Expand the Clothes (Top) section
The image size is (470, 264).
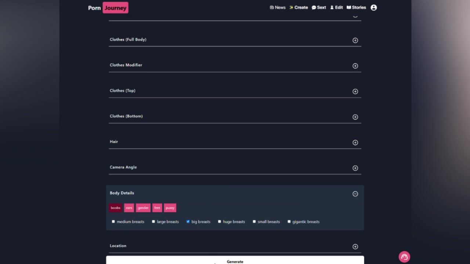coord(355,92)
